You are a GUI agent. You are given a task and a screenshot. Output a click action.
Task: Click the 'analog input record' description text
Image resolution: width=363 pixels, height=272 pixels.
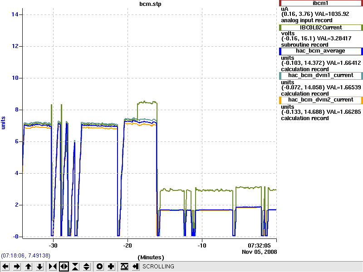click(307, 20)
